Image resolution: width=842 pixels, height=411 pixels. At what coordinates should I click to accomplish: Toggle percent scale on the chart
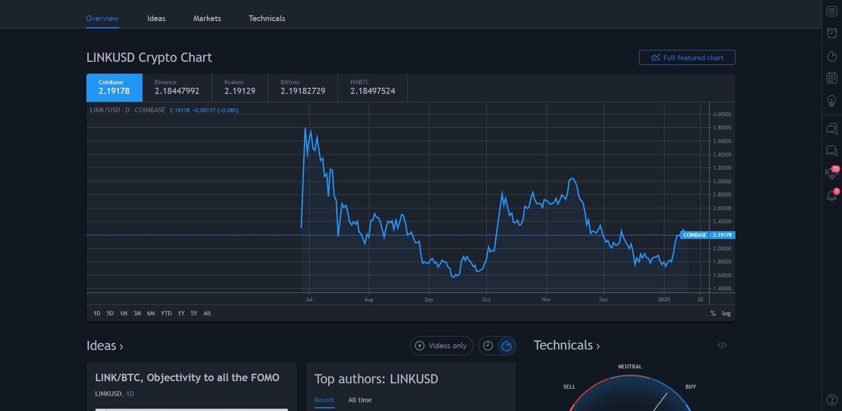713,313
